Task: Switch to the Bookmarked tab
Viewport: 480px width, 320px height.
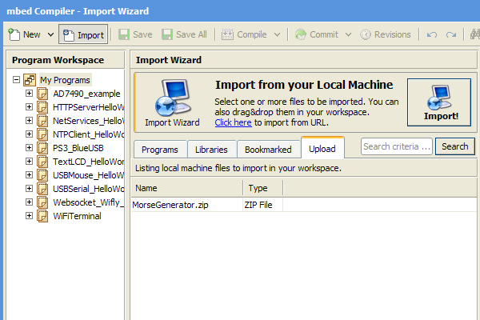Action: (x=267, y=149)
